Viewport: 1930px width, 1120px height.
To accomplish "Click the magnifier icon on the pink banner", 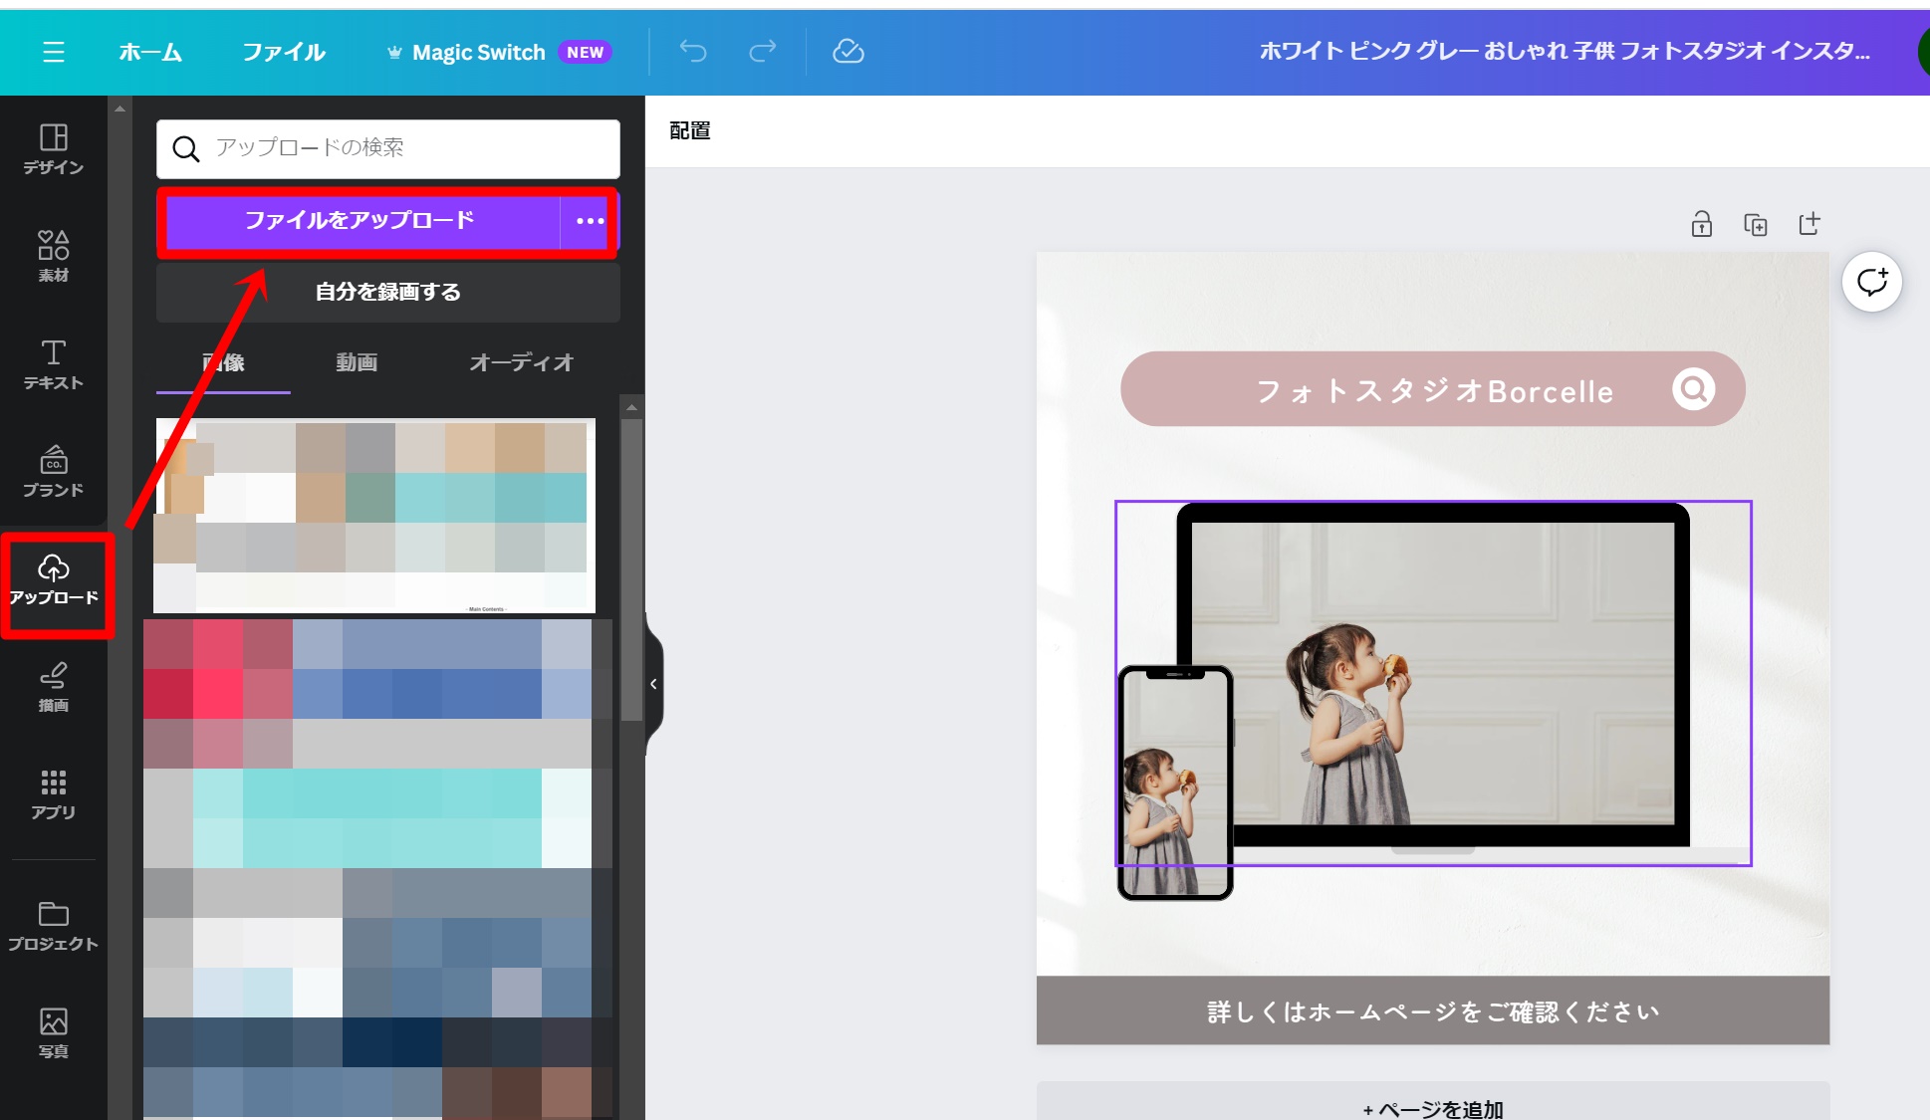I will 1694,389.
